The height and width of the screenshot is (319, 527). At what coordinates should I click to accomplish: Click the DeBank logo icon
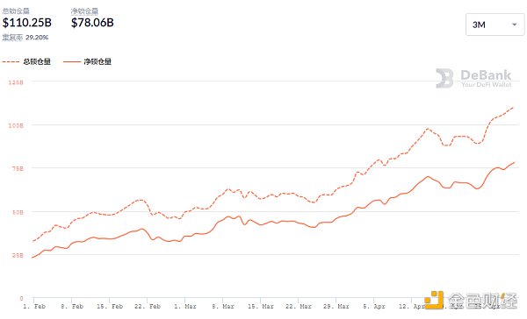pos(444,78)
